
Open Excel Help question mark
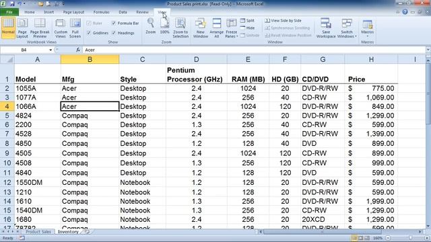tap(405, 12)
